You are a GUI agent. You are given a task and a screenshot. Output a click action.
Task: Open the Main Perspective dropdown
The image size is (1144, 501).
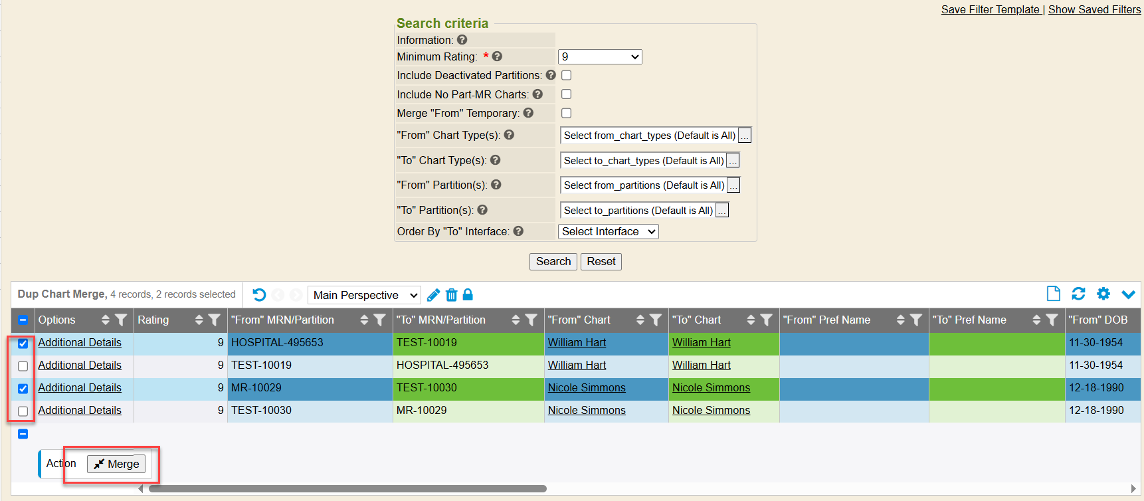[365, 295]
